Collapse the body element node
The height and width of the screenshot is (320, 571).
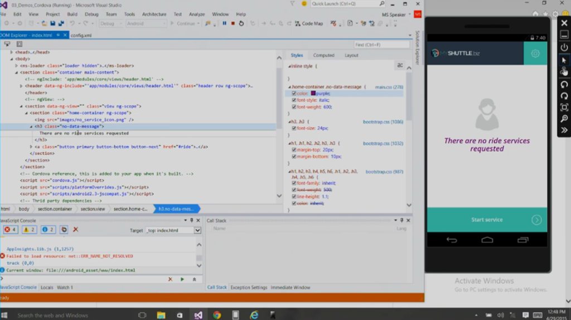[12, 59]
